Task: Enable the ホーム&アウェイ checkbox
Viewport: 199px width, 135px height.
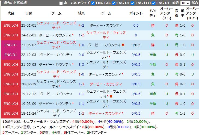Action: (x=61, y=3)
